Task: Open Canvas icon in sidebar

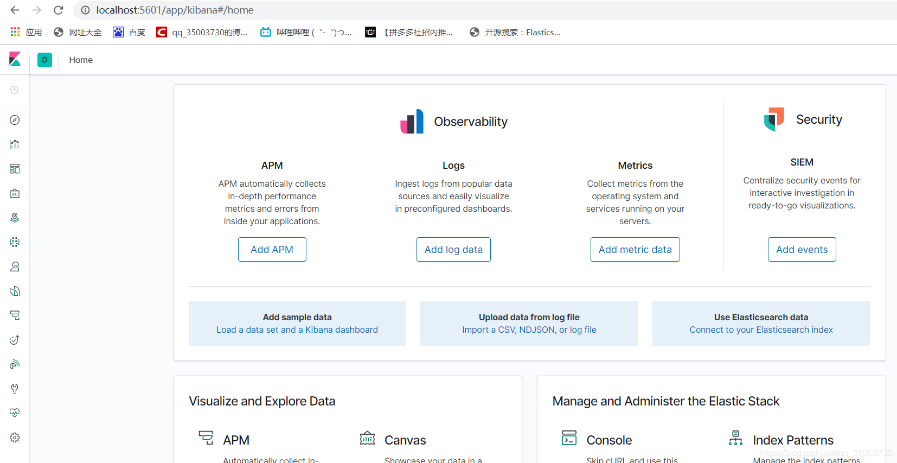Action: pos(15,193)
